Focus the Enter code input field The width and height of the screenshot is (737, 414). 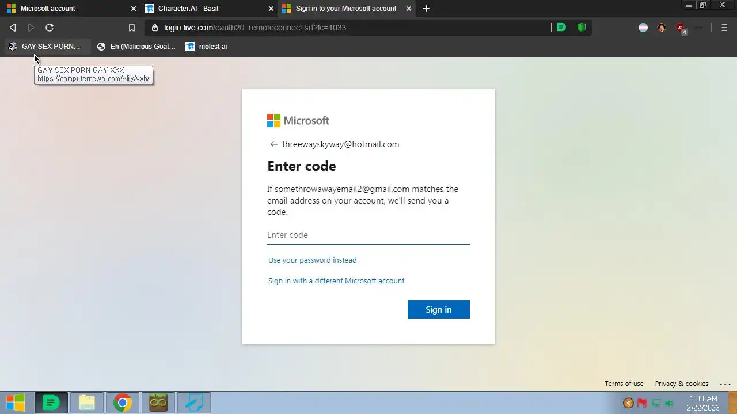point(368,235)
